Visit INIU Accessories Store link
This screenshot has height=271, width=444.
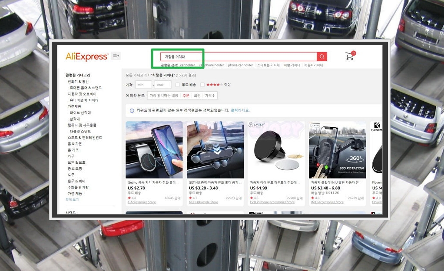[x=327, y=202]
